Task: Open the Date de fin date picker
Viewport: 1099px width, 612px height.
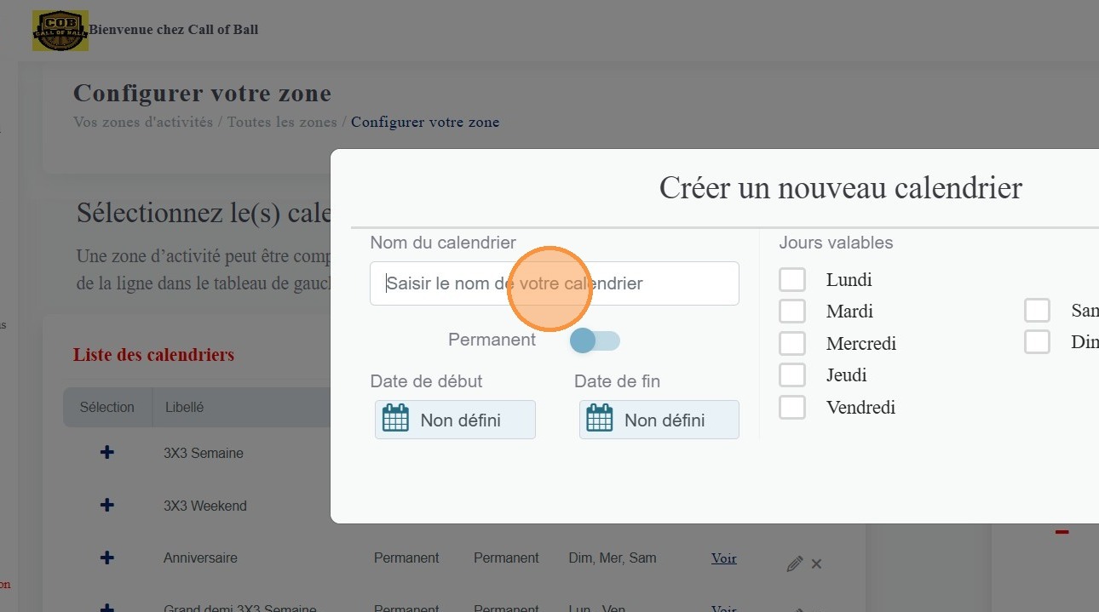Action: pos(659,420)
